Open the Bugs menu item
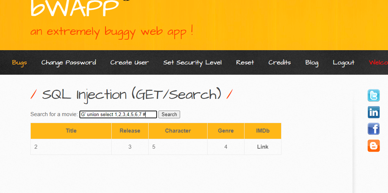This screenshot has height=193, width=388. coord(19,63)
